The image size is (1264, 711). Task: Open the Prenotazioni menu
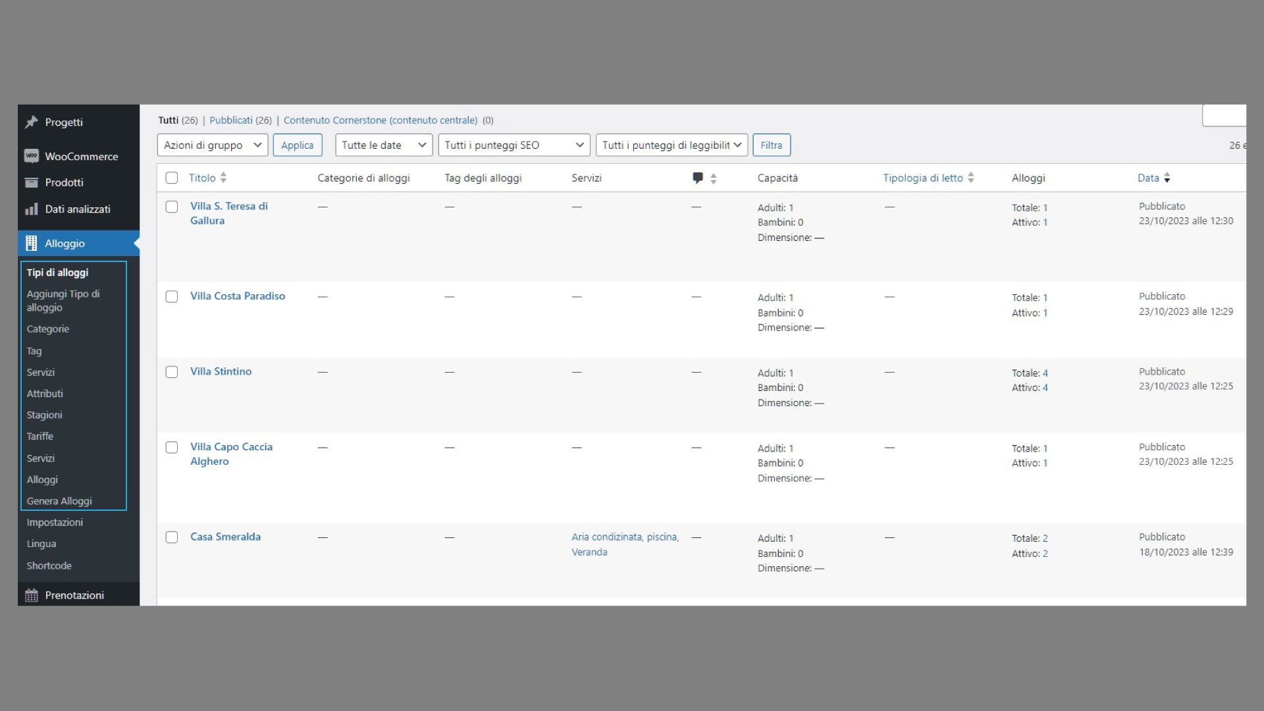tap(78, 595)
